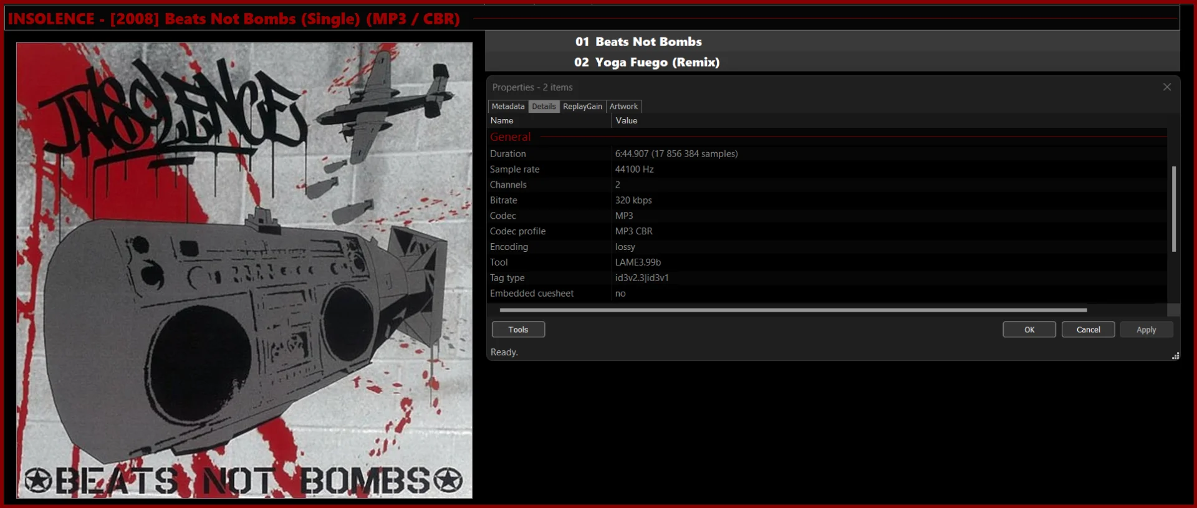This screenshot has width=1197, height=508.
Task: Click the INSOLENCE album title header
Action: [x=234, y=19]
